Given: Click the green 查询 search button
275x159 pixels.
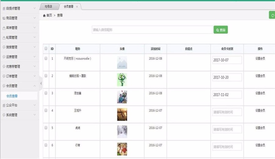Looking at the screenshot, I should tap(221, 30).
